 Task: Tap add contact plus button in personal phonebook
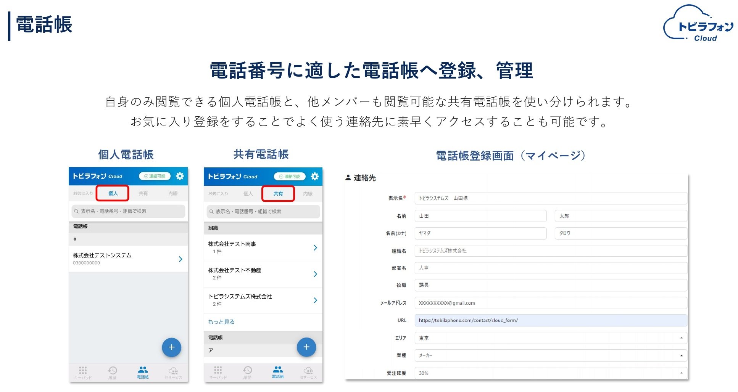(171, 347)
